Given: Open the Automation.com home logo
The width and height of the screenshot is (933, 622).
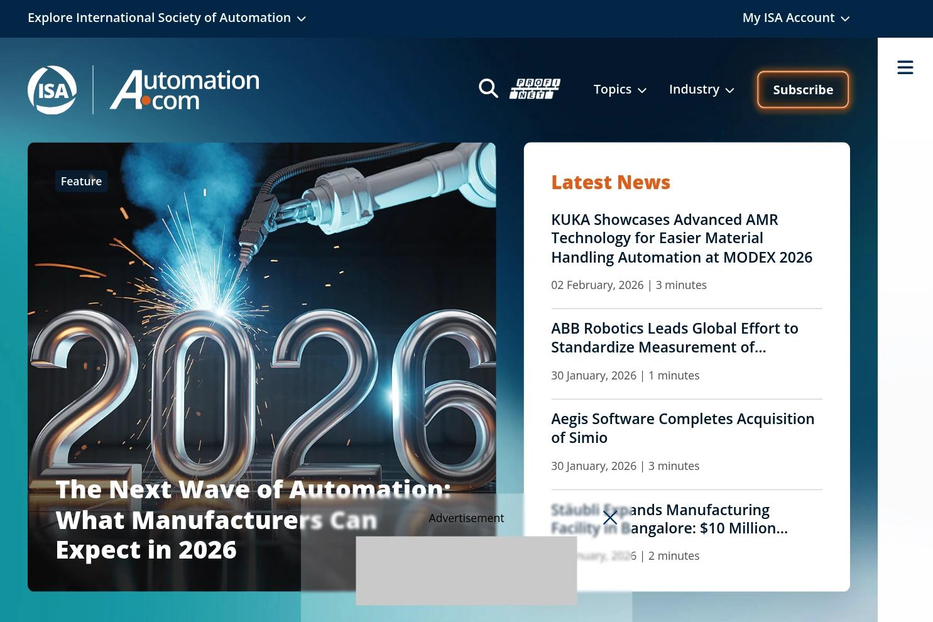Looking at the screenshot, I should point(185,90).
